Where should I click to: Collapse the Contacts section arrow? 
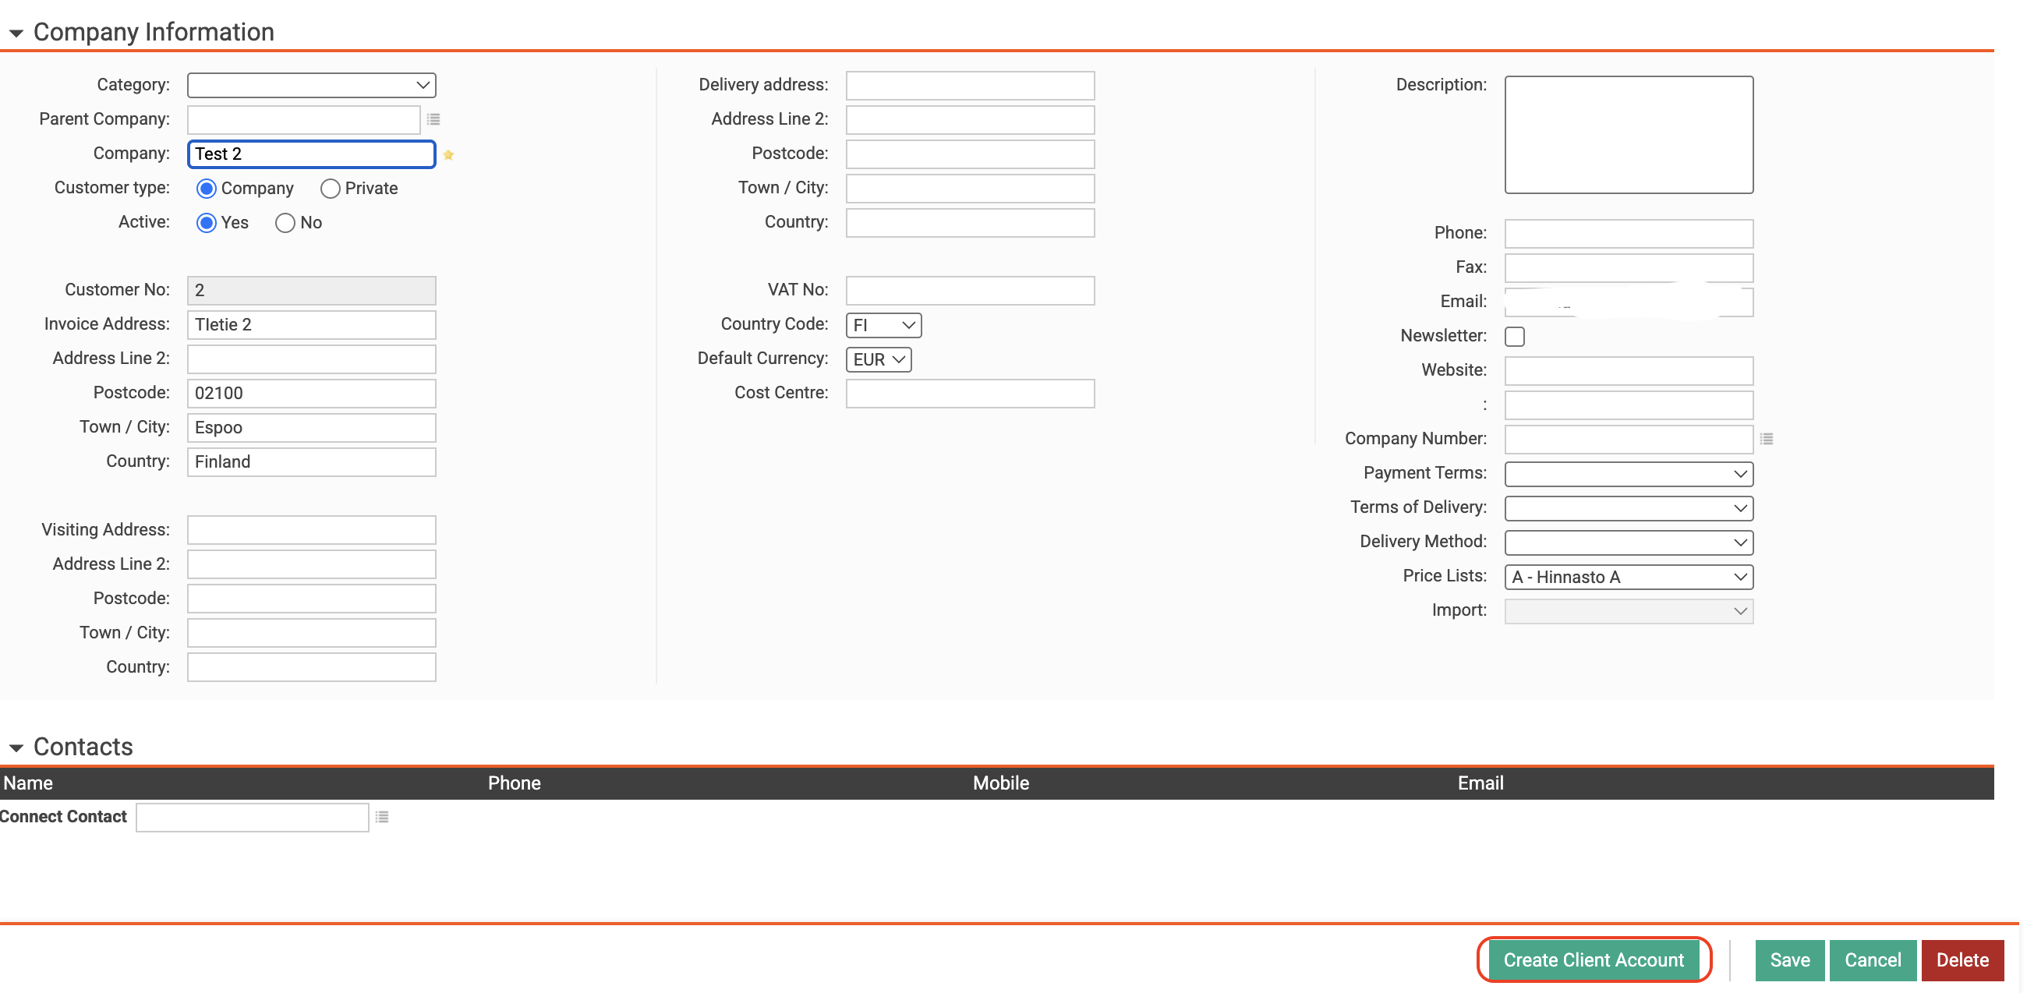(x=16, y=747)
